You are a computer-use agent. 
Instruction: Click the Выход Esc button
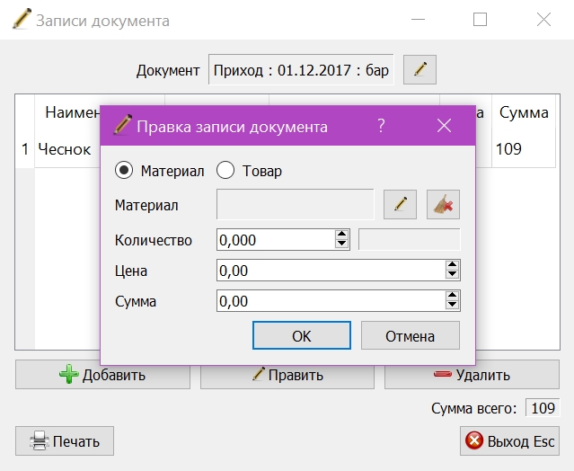pos(509,441)
